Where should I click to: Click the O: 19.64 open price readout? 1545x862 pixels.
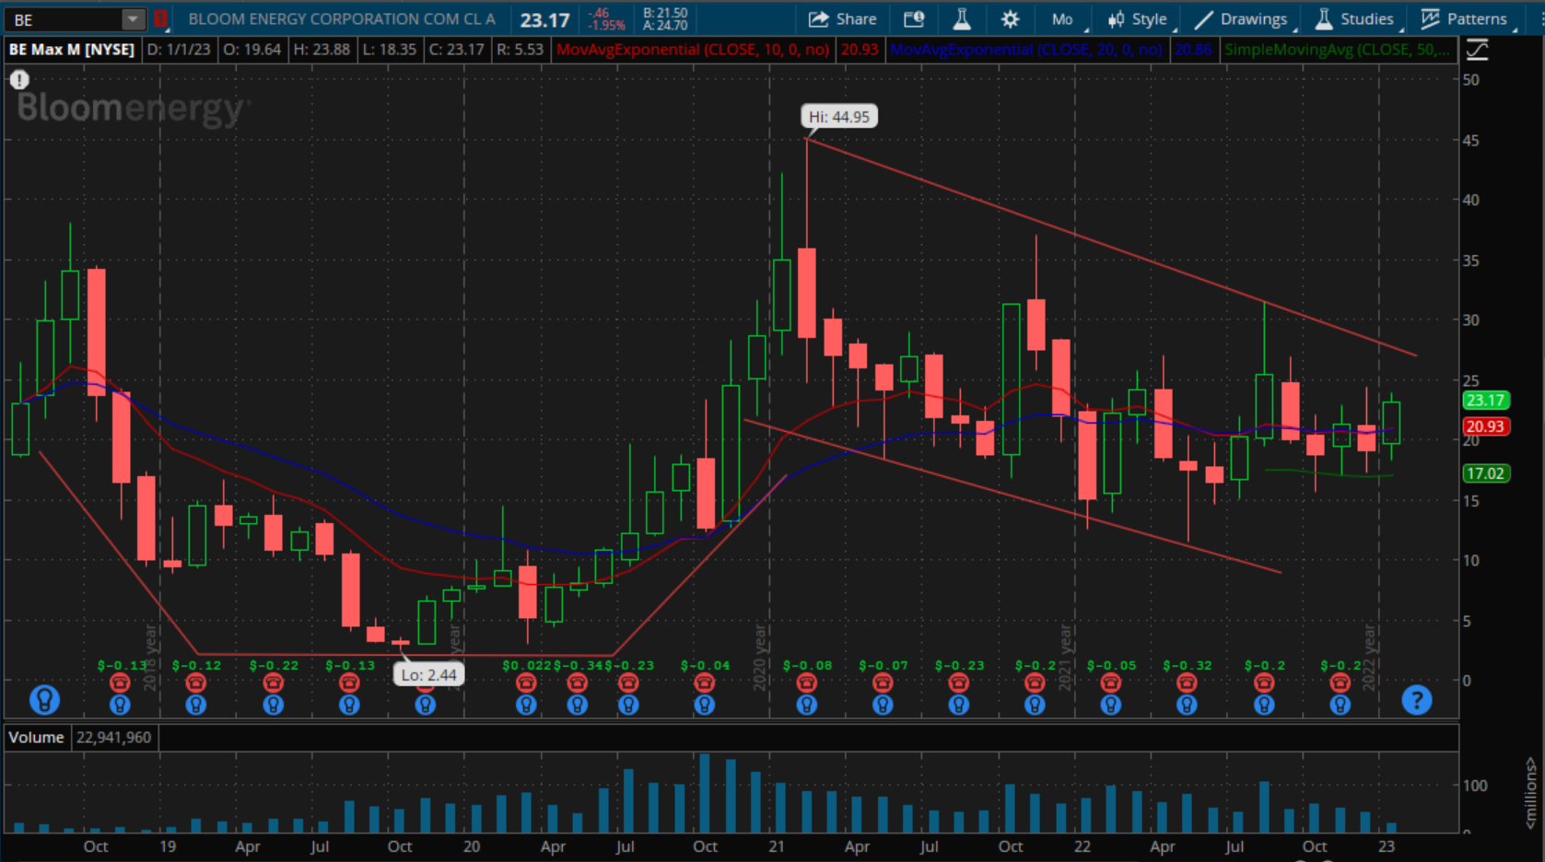pos(252,50)
